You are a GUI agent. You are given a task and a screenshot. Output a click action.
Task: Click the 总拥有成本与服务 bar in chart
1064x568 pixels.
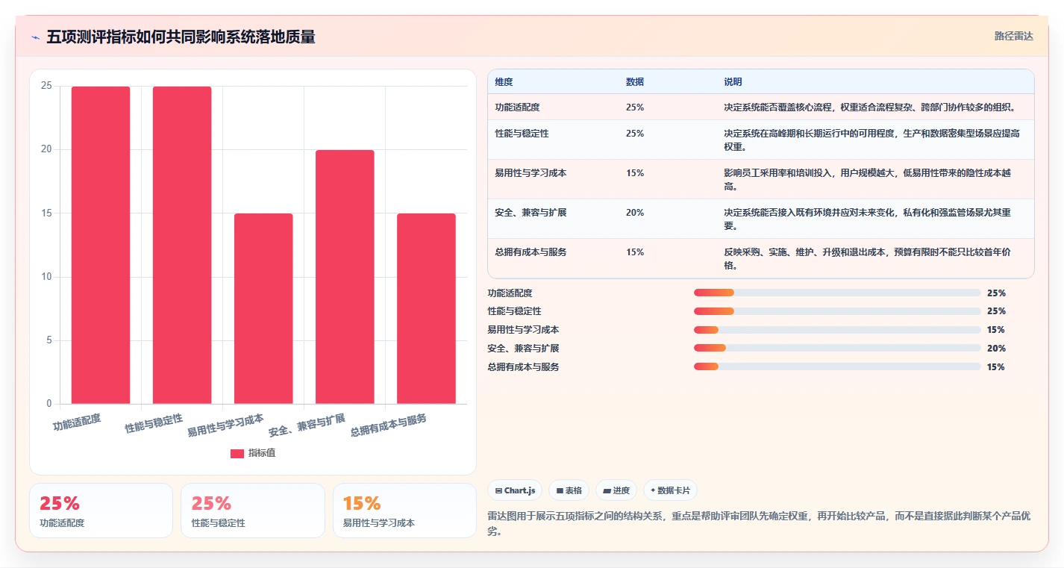point(426,308)
